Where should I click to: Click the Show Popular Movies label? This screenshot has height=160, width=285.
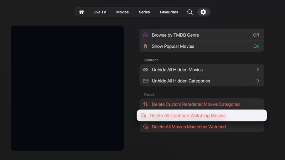point(173,46)
